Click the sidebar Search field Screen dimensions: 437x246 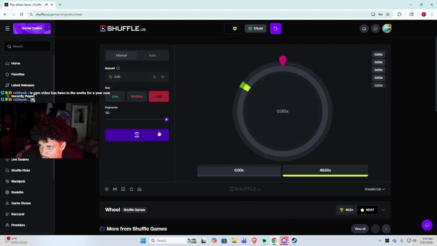[x=27, y=46]
